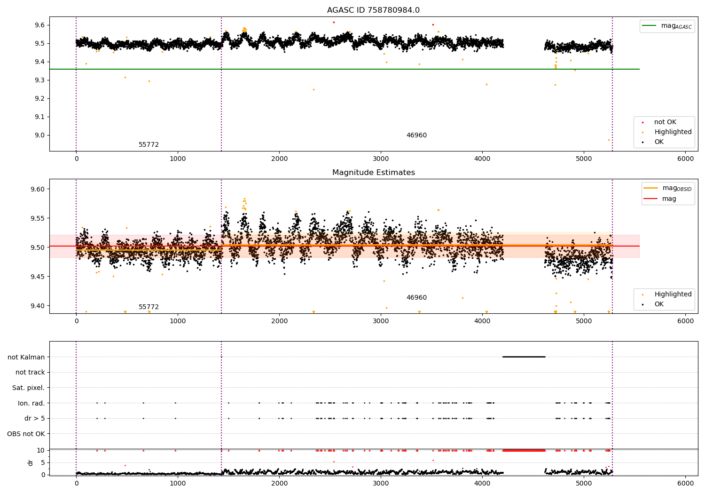Click the red 'mag' legend entry label
Screen dimensions: 705x494
click(x=669, y=199)
